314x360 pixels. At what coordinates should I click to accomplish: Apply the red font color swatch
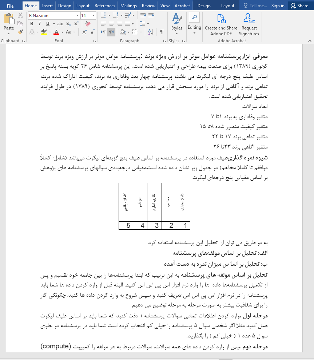[x=56, y=32]
